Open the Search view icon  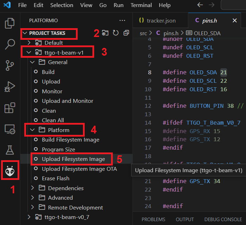pyautogui.click(x=9, y=44)
